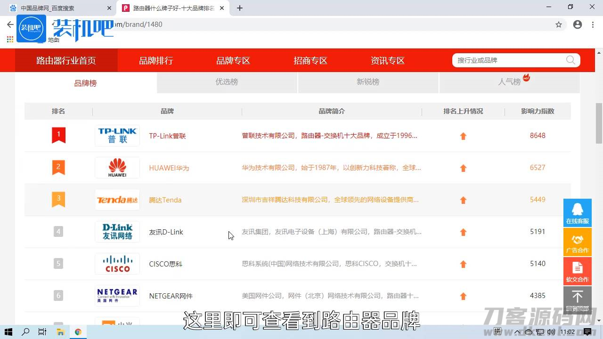603x339 pixels.
Task: Open Task View on taskbar
Action: (42, 332)
